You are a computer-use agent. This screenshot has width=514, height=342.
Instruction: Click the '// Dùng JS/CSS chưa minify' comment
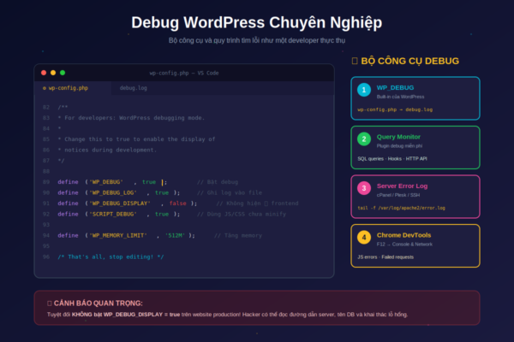click(242, 214)
